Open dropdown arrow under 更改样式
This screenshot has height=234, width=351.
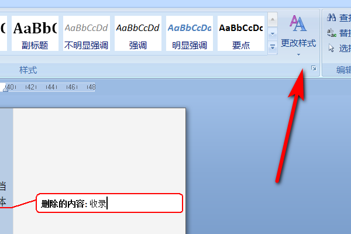tap(298, 54)
